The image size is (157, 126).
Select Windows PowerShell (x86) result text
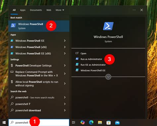[31, 47]
